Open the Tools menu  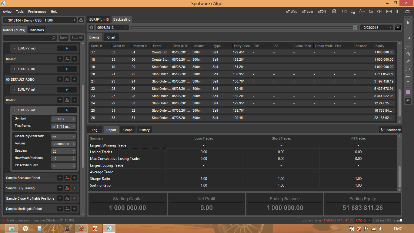click(20, 12)
